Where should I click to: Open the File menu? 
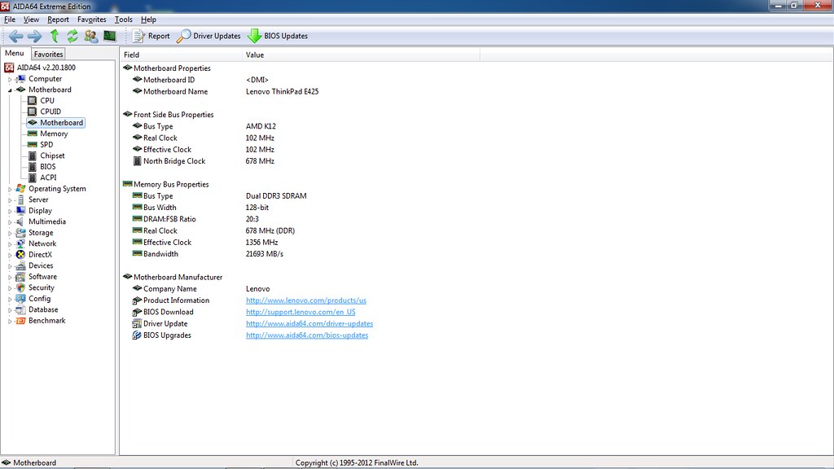click(10, 20)
